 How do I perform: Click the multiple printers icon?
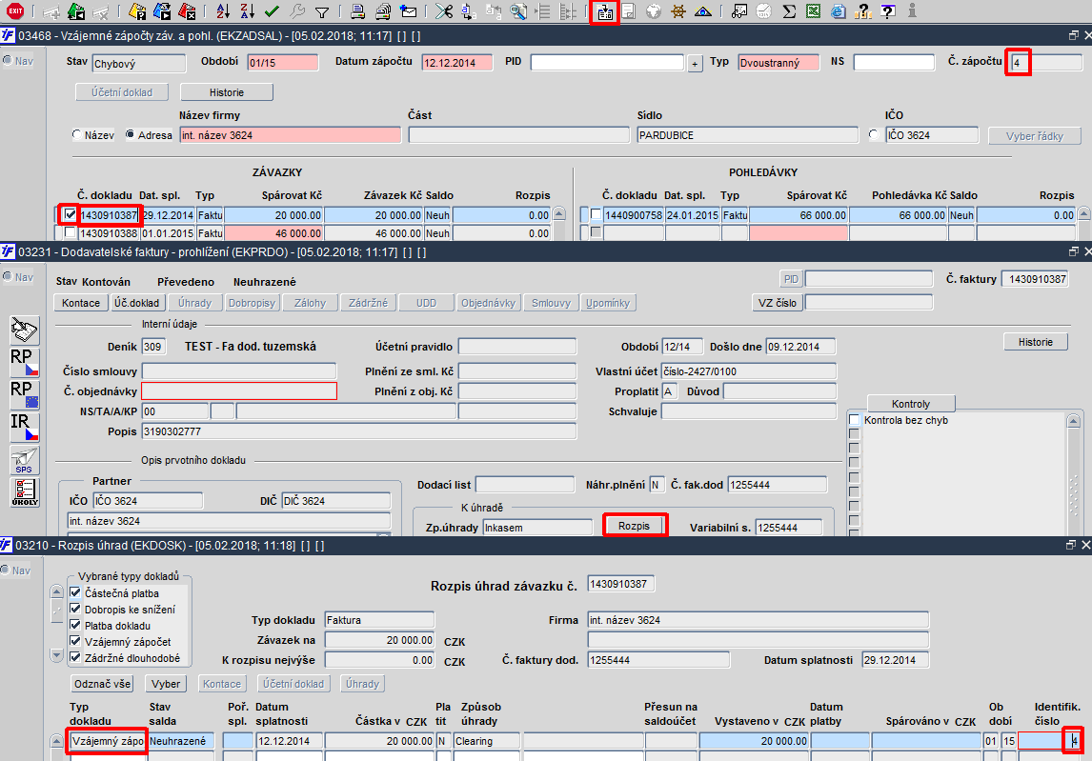pyautogui.click(x=383, y=11)
